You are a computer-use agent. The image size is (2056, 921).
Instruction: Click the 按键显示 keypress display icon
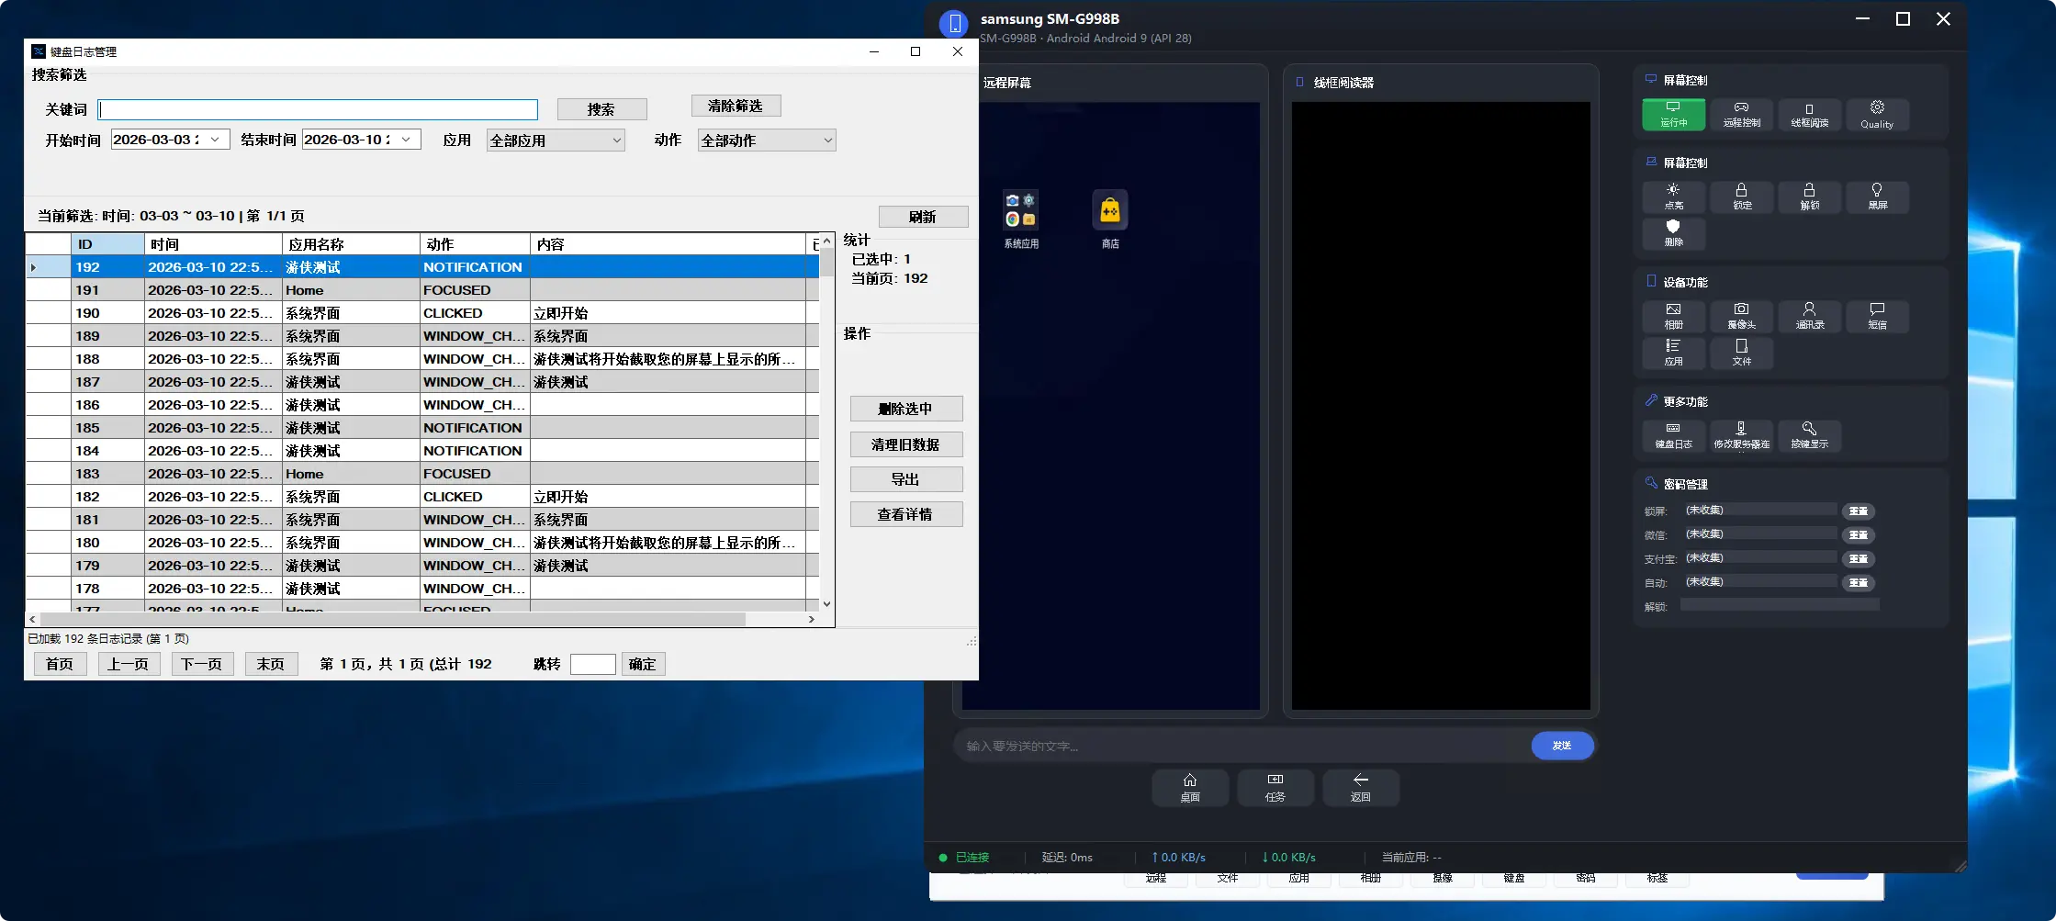(1810, 436)
